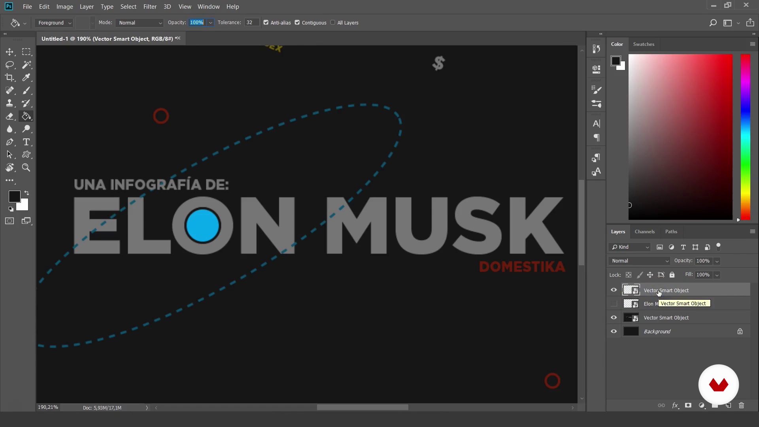Open the layer blend mode Normal dropdown
The width and height of the screenshot is (759, 427).
point(640,261)
